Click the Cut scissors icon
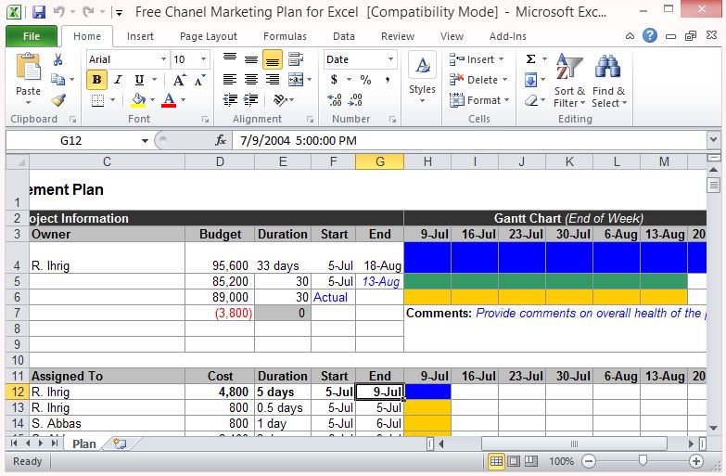The height and width of the screenshot is (476, 726). tap(58, 59)
